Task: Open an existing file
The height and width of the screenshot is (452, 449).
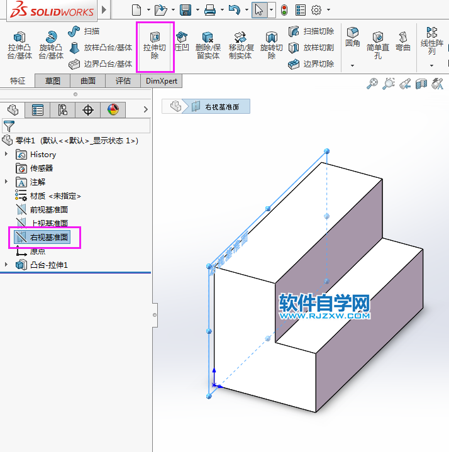Action: (160, 10)
